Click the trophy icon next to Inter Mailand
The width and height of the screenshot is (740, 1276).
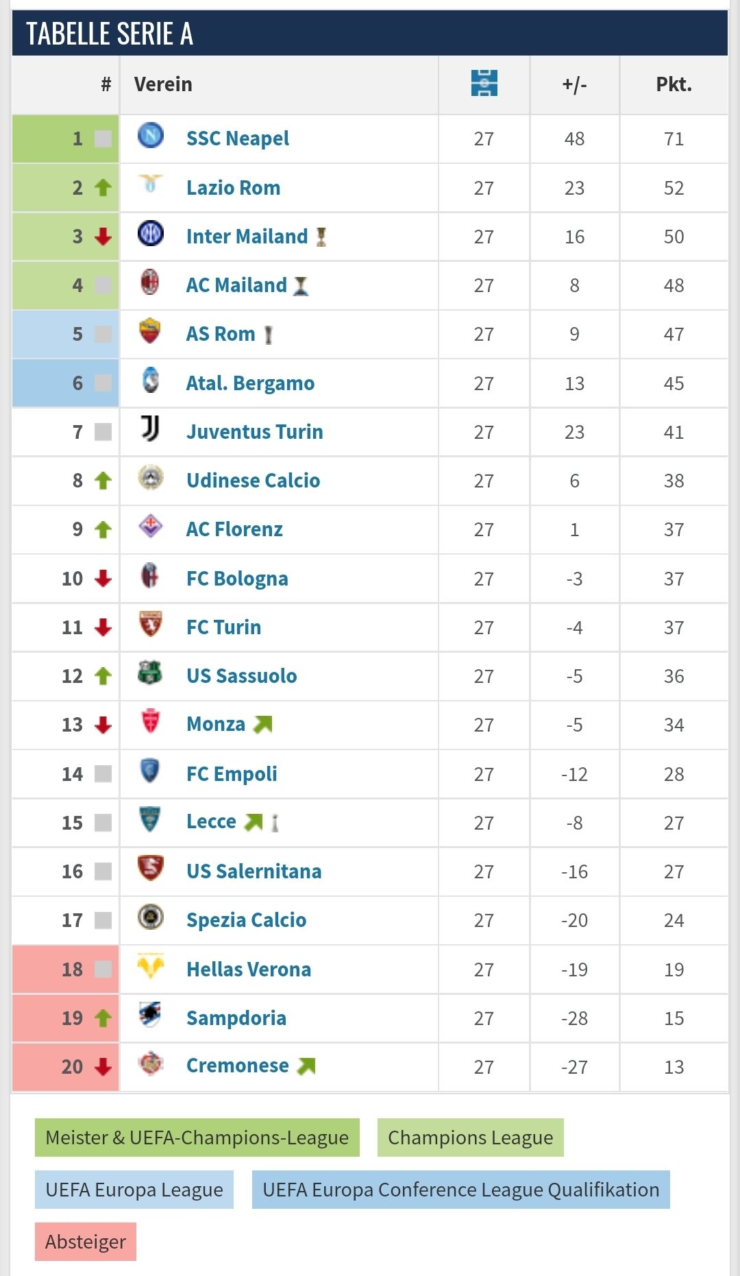(x=321, y=237)
